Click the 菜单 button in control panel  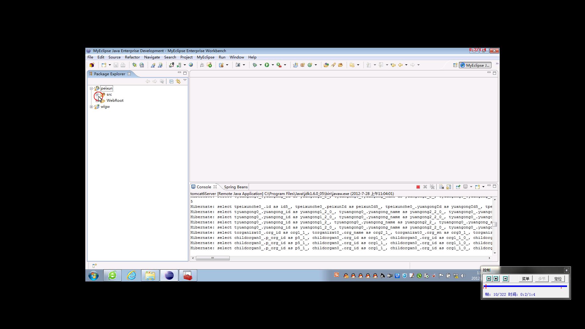[526, 279]
